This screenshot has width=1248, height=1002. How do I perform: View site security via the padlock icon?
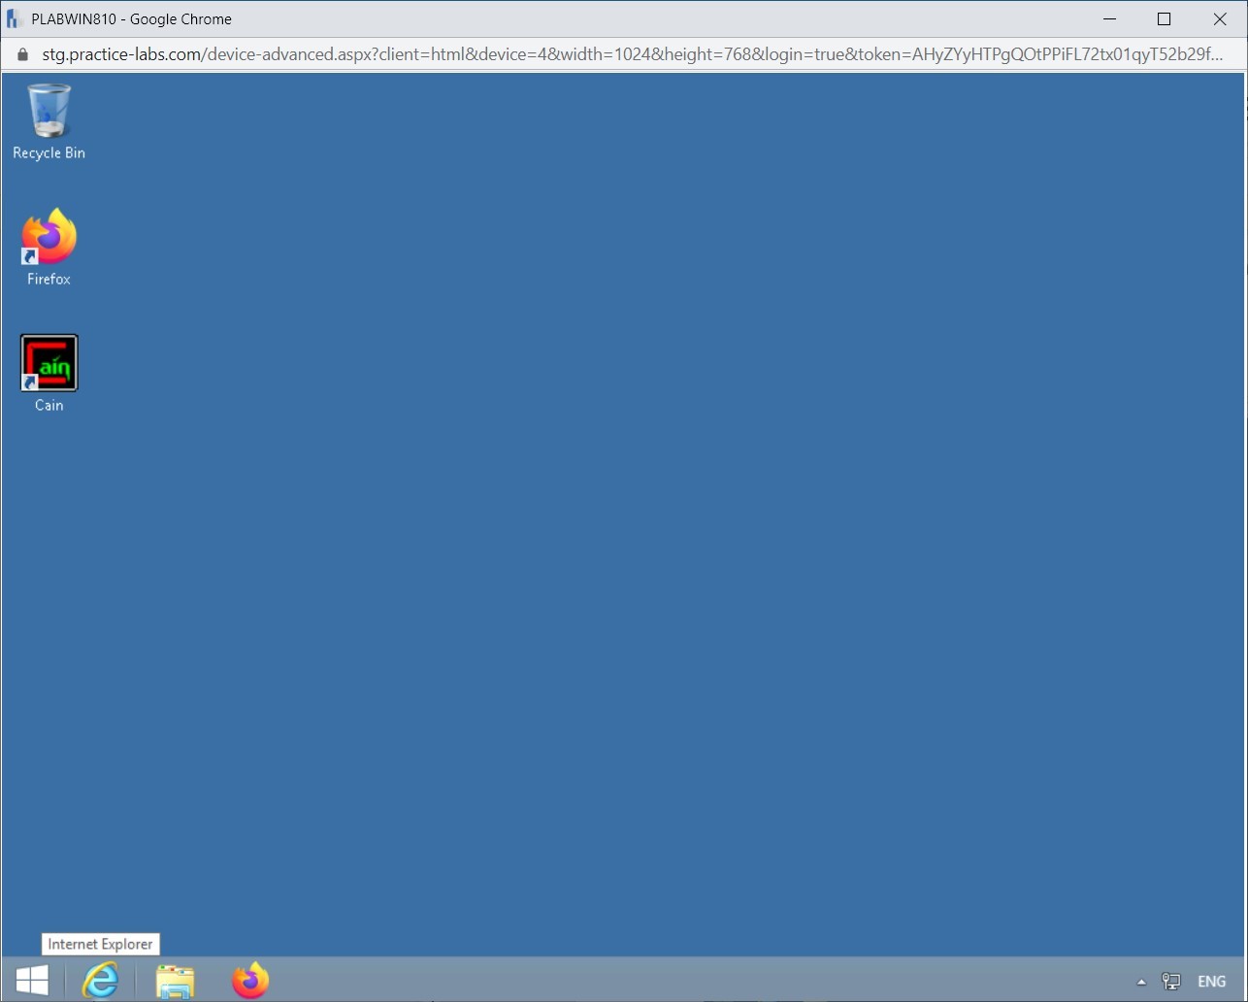tap(21, 54)
